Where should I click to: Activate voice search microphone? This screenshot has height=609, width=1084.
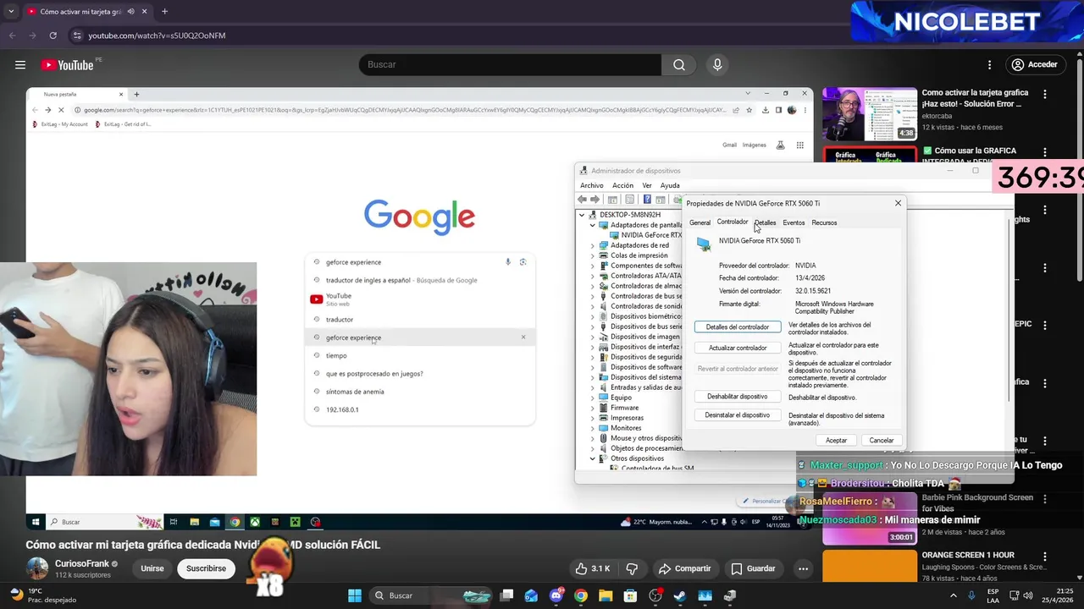click(717, 65)
